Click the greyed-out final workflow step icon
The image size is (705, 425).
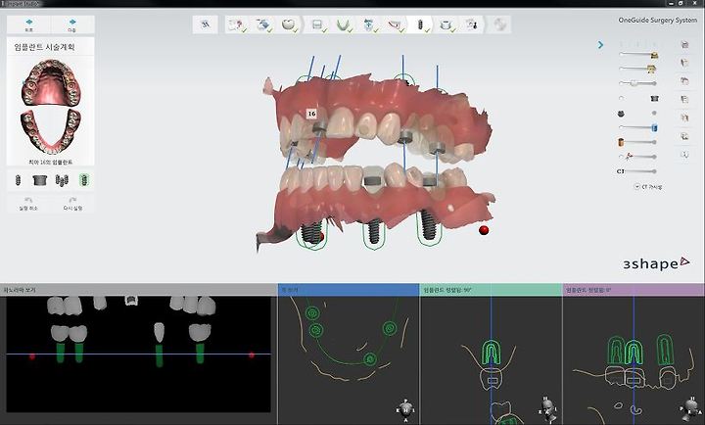(x=499, y=24)
